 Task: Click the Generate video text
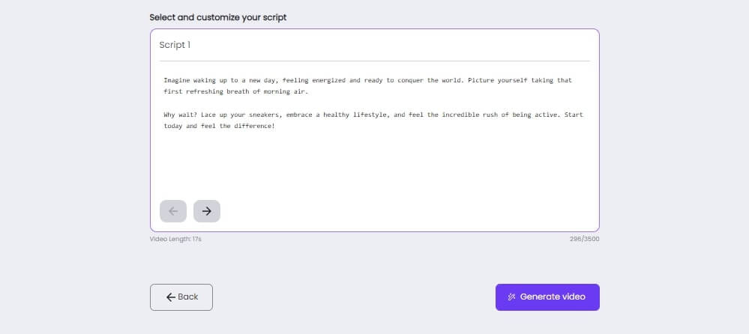[x=553, y=297]
